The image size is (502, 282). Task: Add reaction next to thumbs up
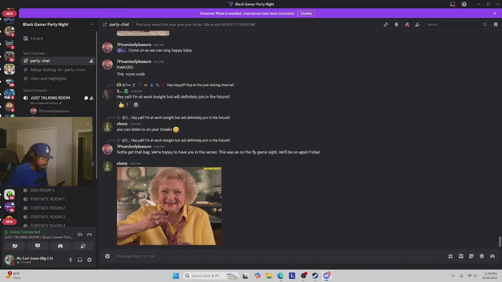coord(136,105)
